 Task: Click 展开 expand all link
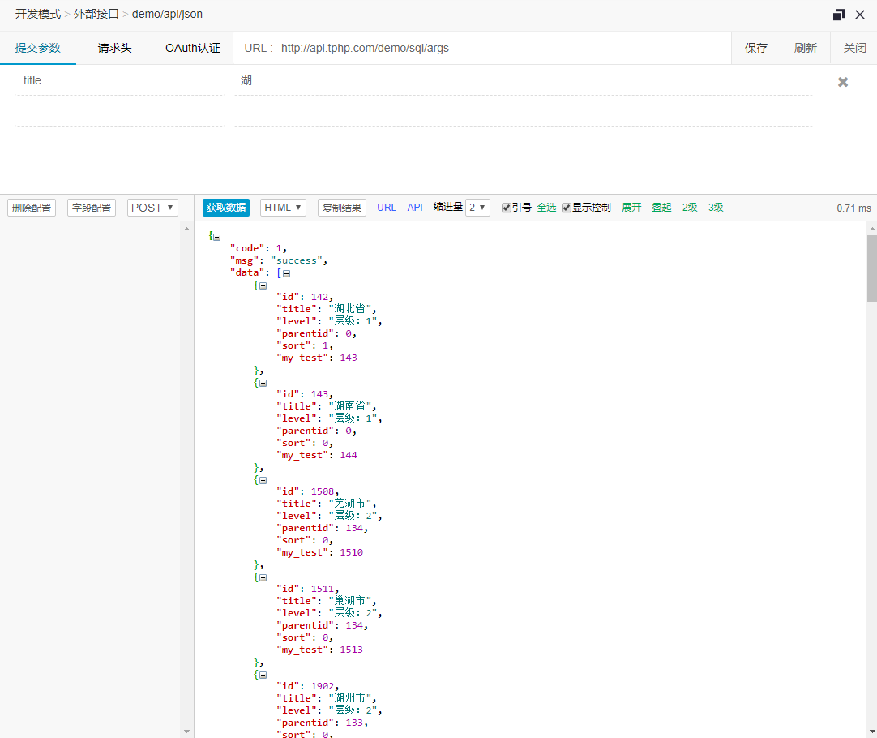coord(631,208)
